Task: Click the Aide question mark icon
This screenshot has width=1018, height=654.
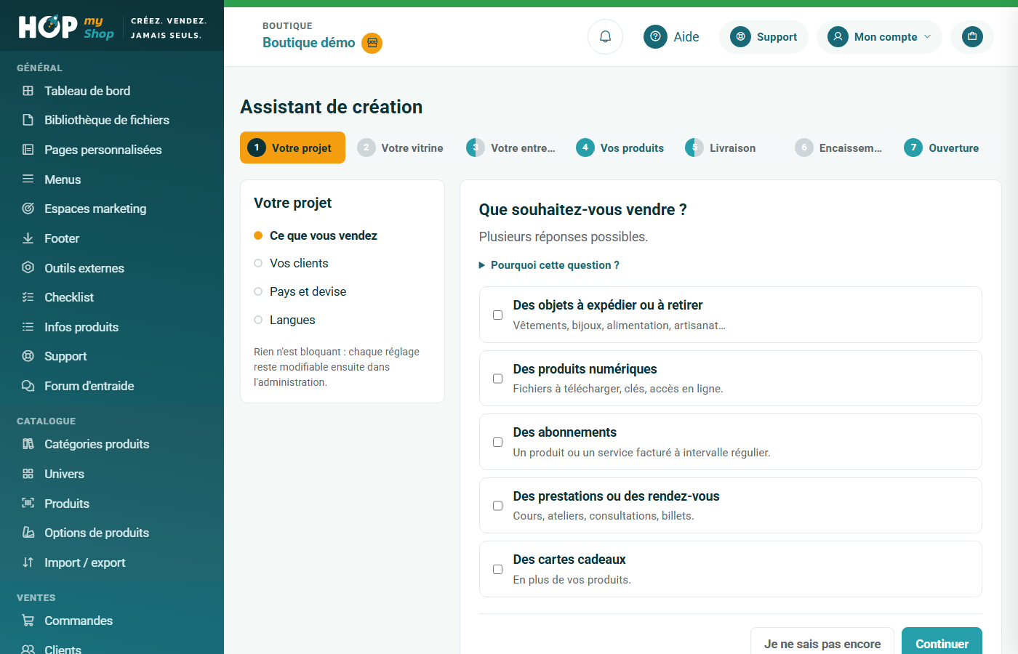Action: tap(655, 36)
